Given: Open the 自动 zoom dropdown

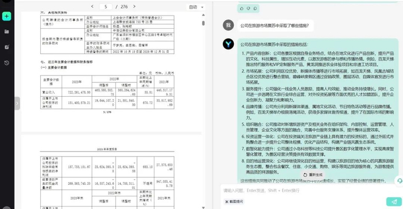Looking at the screenshot, I should point(196,7).
